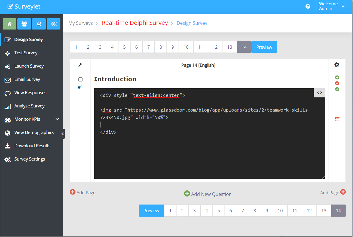Click the green home icon button
This screenshot has width=353, height=237.
point(9,24)
